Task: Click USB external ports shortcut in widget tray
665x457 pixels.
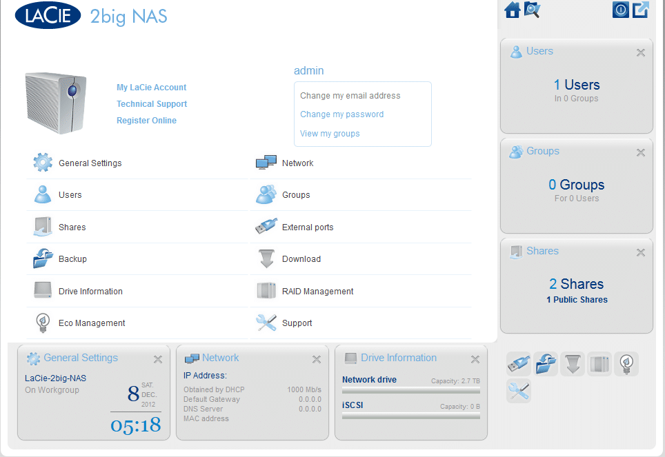Action: click(x=519, y=364)
